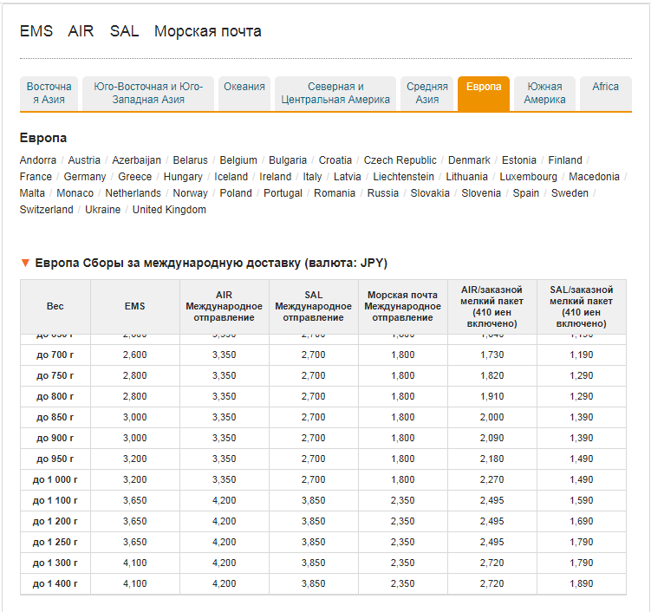Open the Морская почта heading link
The width and height of the screenshot is (651, 612).
coord(207,31)
